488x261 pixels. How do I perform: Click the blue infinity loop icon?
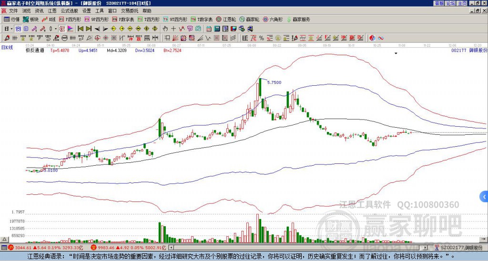coord(381,38)
